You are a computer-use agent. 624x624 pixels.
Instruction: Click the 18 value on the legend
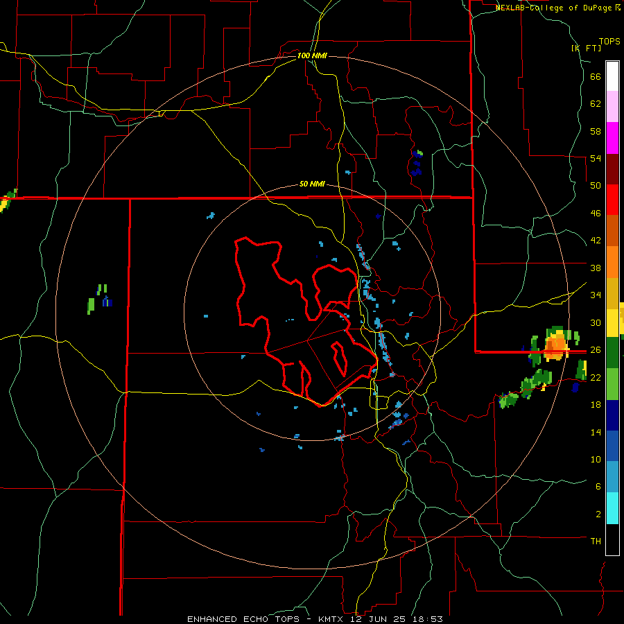click(x=596, y=405)
